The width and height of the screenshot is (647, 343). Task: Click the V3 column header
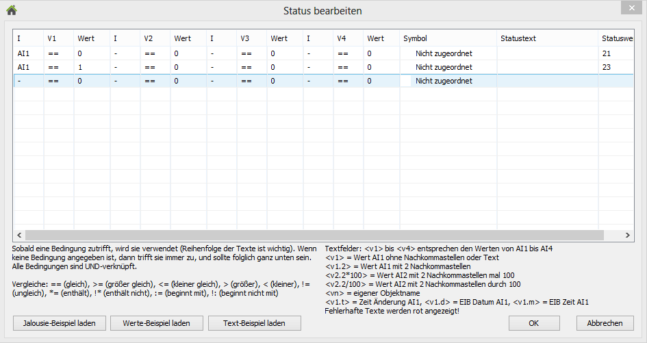(252, 38)
